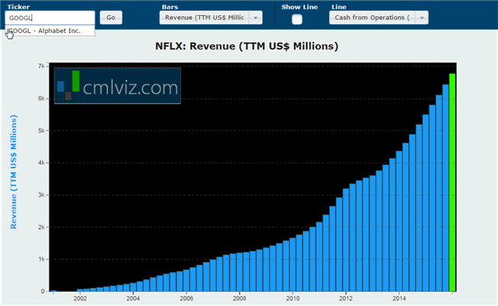
Task: Open the Line Cash from Operations dropdown
Action: 378,18
